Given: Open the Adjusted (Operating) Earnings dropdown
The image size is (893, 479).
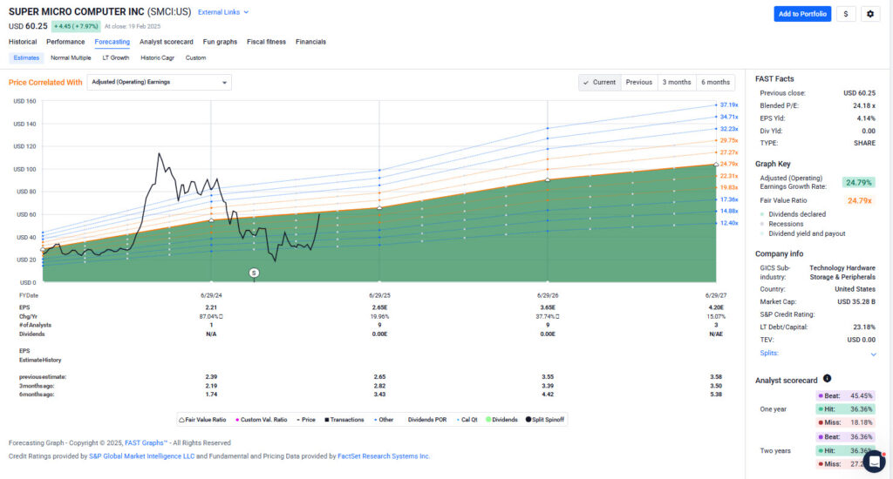Looking at the screenshot, I should tap(160, 83).
